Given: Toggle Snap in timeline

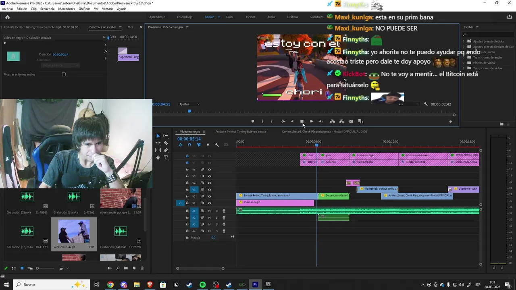Looking at the screenshot, I should point(189,145).
